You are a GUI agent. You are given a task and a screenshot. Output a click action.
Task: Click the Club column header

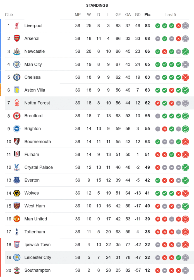pos(9,15)
